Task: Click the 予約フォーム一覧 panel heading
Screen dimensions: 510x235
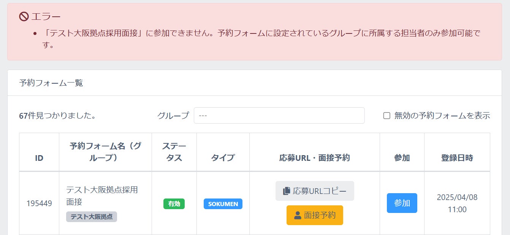Action: (51, 83)
